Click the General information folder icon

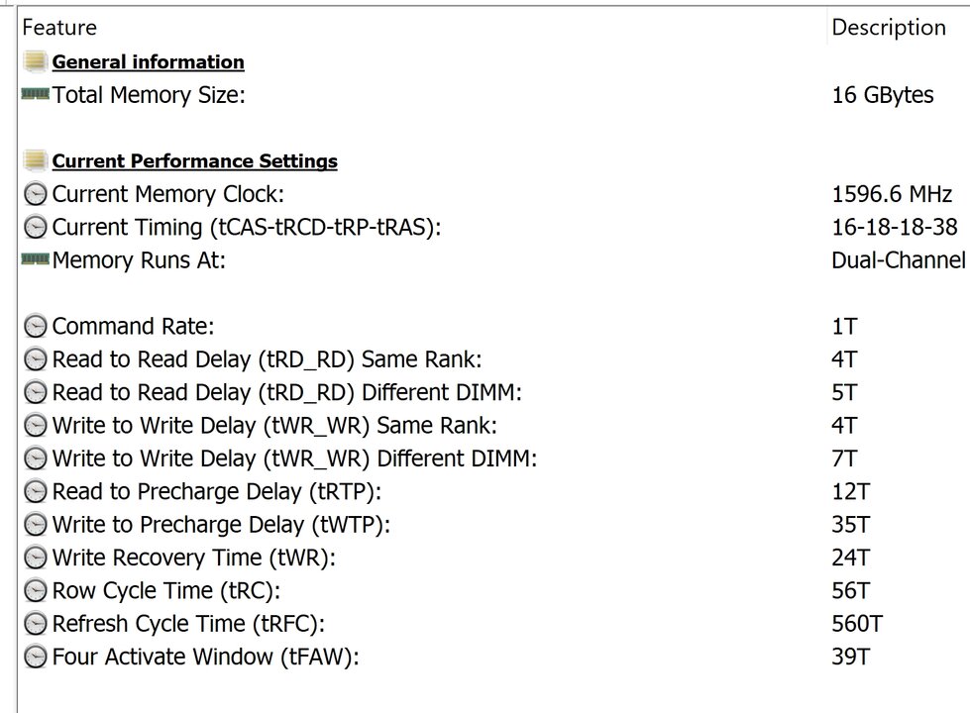click(x=36, y=61)
